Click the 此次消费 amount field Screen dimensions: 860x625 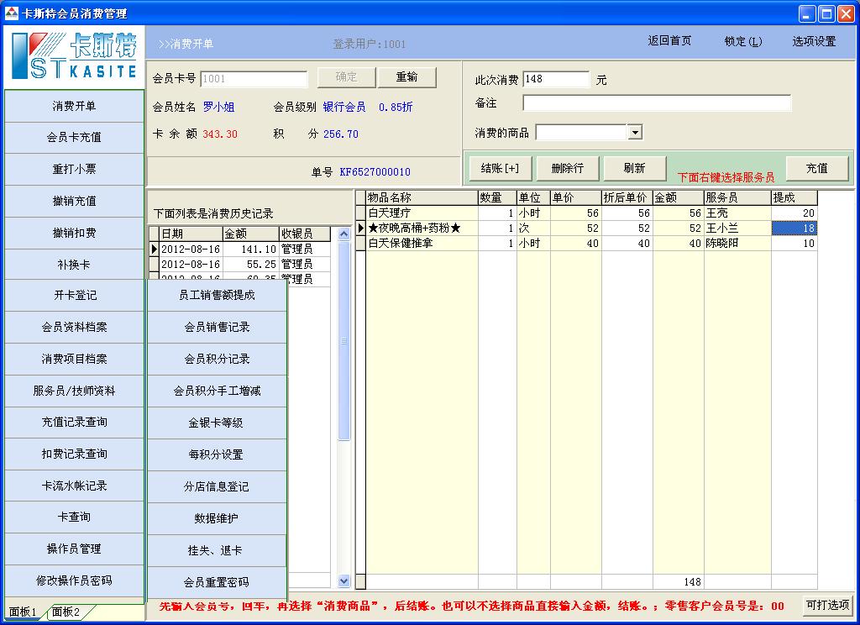pyautogui.click(x=555, y=80)
